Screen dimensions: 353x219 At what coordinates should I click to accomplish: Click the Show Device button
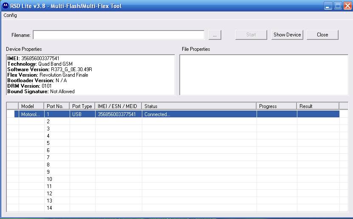tap(287, 35)
